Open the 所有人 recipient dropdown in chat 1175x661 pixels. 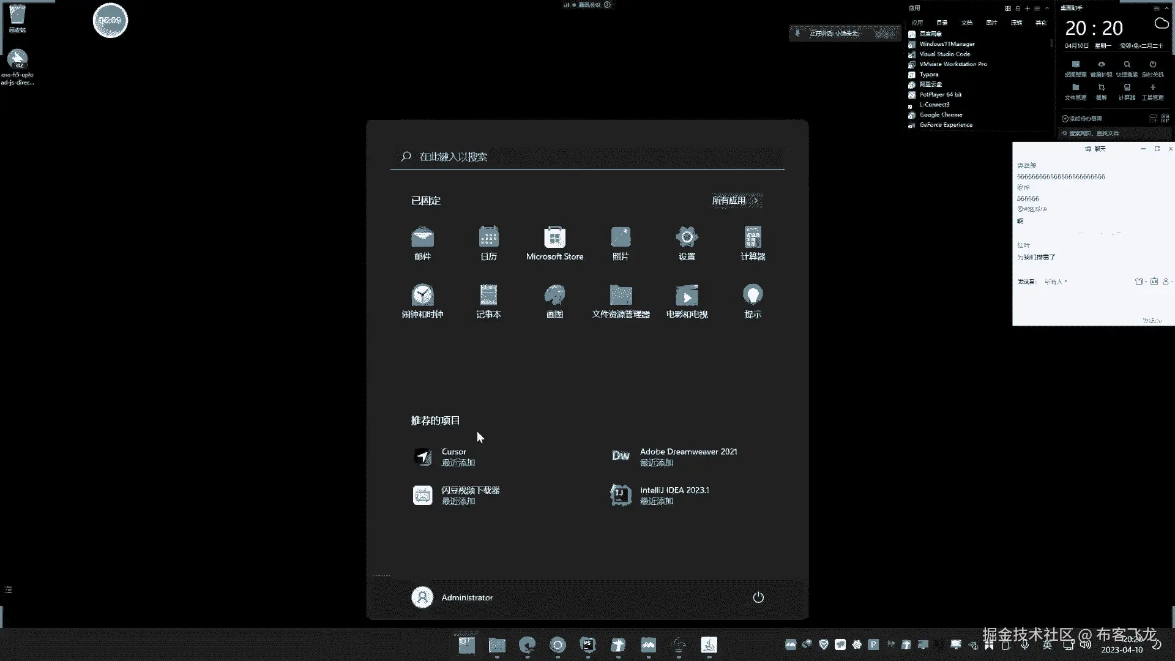(1056, 282)
